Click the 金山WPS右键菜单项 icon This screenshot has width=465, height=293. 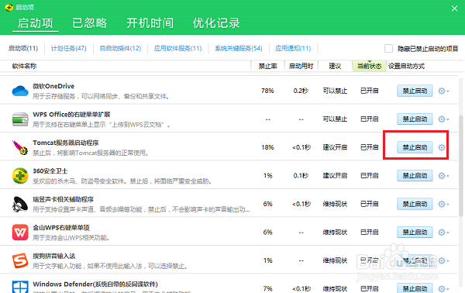[x=20, y=233]
